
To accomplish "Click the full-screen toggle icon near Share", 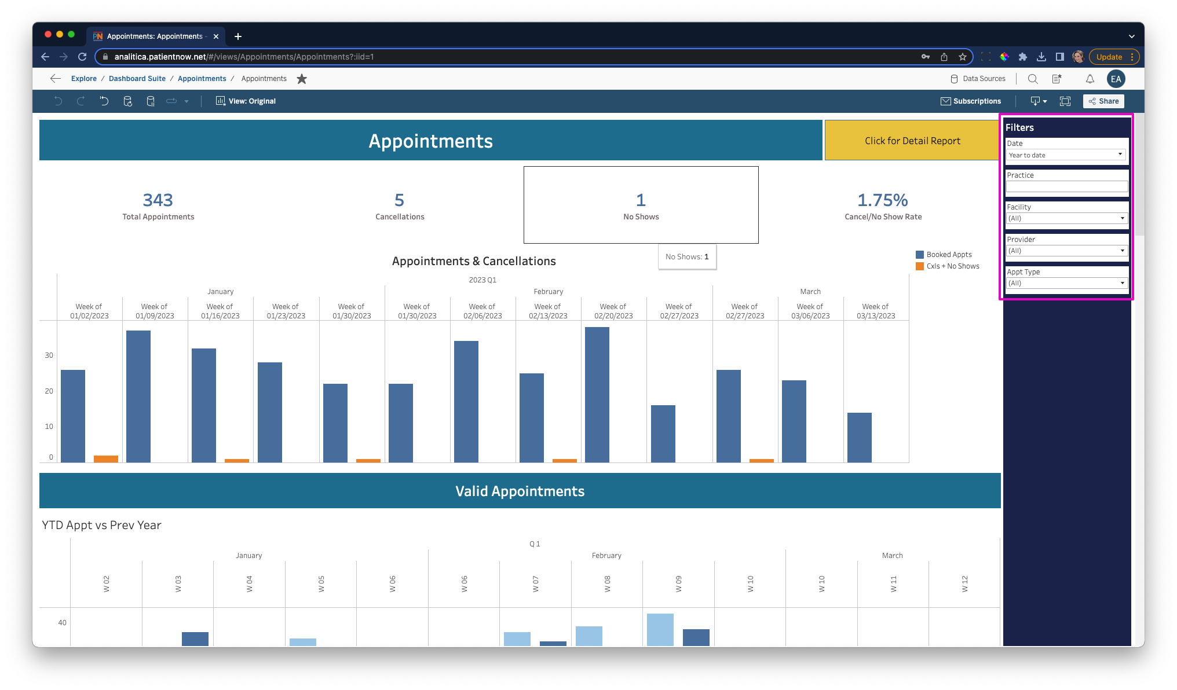I will coord(1065,101).
